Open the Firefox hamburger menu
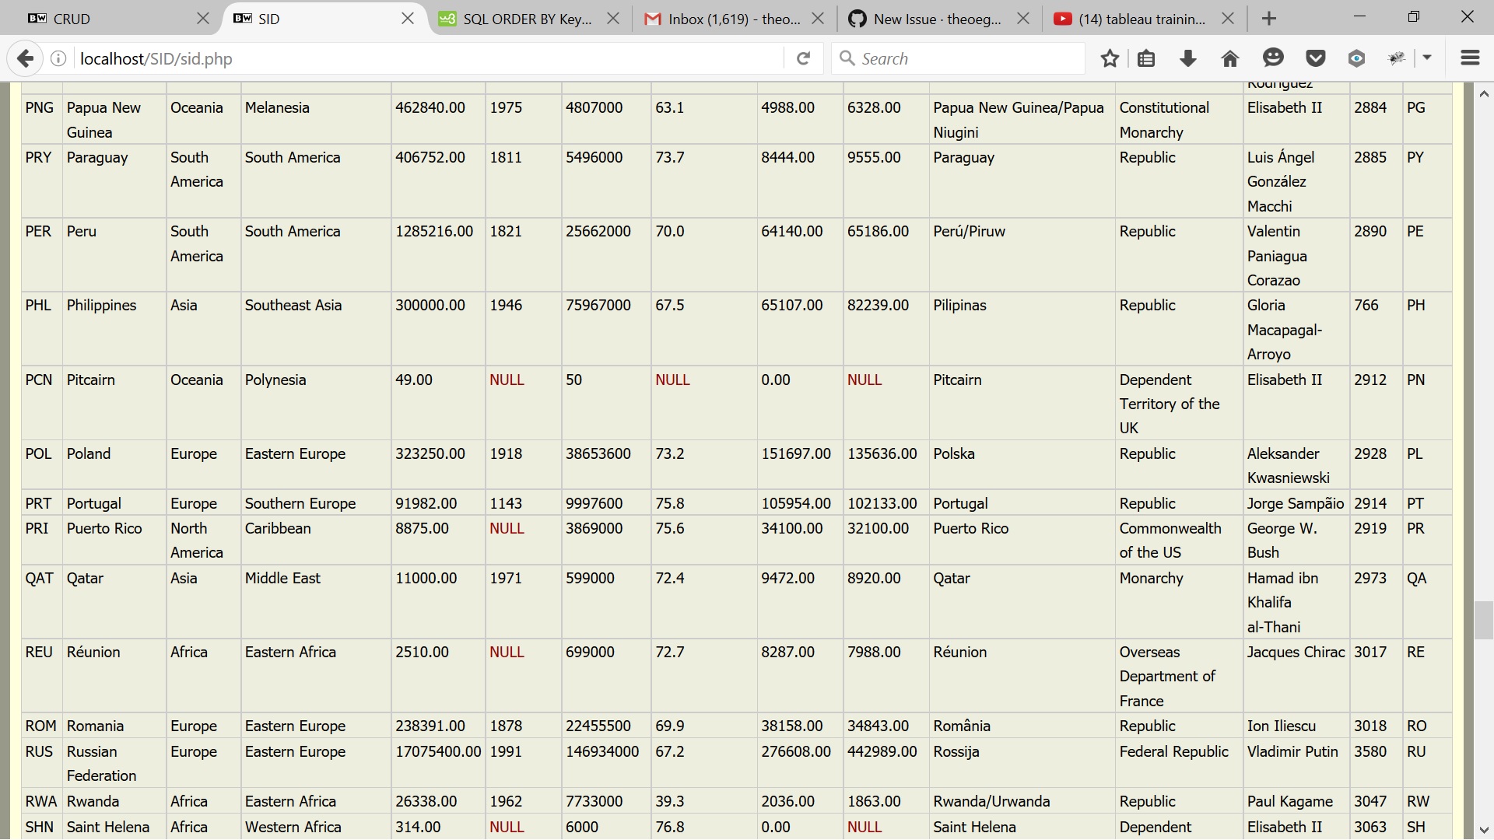 coord(1471,58)
